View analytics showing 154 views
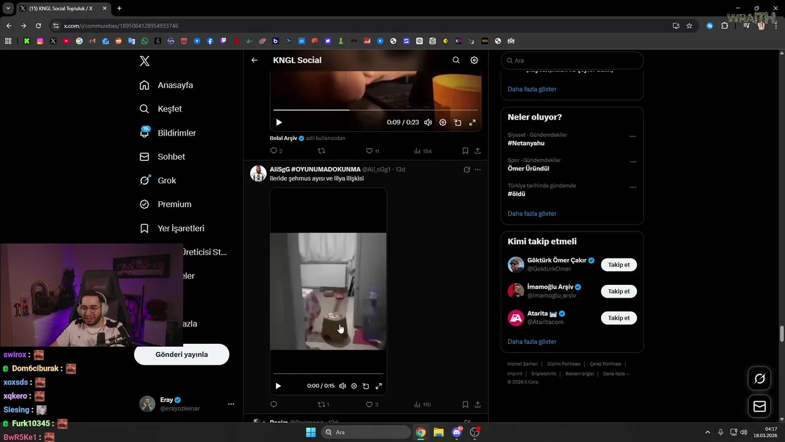 [x=423, y=150]
